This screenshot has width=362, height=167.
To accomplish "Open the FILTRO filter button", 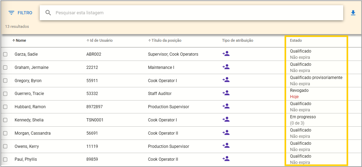I will pyautogui.click(x=21, y=13).
